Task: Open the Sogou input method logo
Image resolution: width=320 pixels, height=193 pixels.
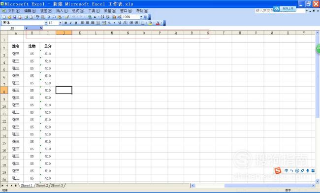Action: point(278,170)
